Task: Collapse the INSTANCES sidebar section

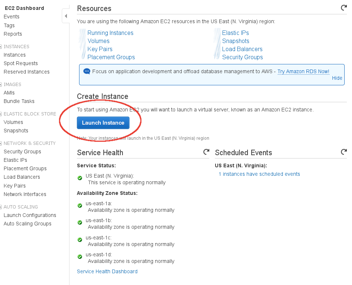Action: 1,47
